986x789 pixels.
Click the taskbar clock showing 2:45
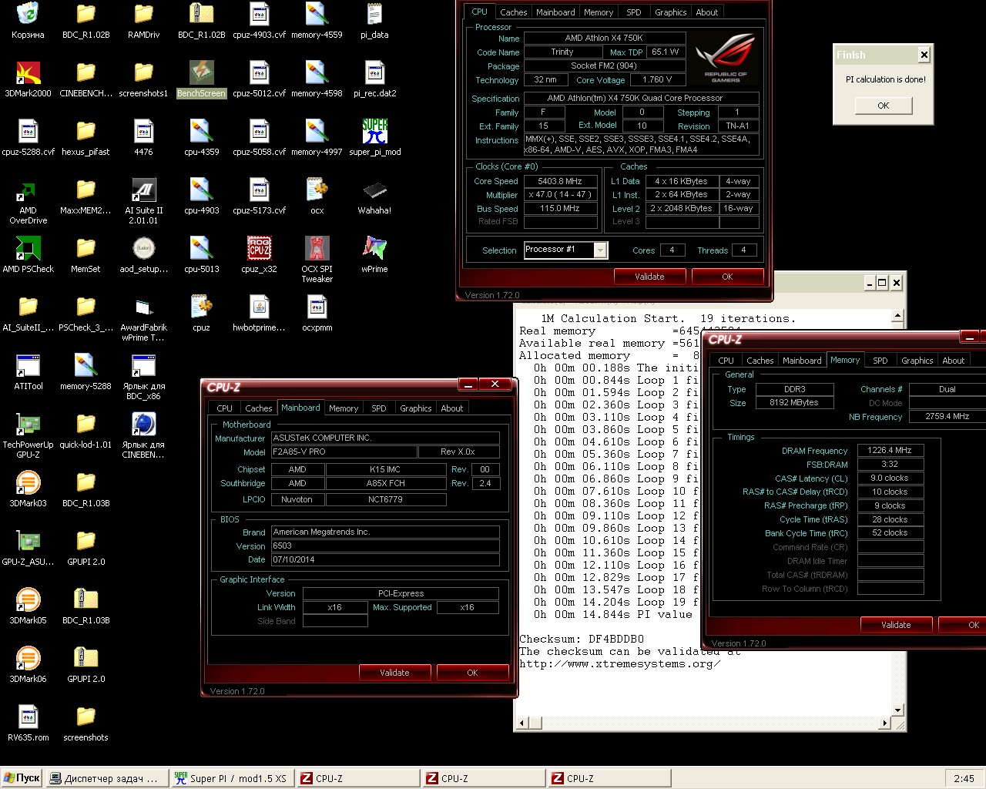pyautogui.click(x=964, y=778)
